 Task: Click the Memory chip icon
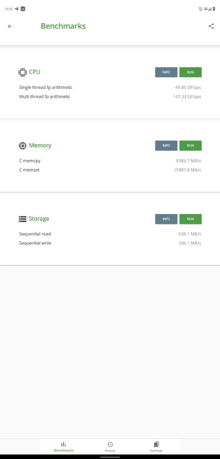(x=23, y=146)
